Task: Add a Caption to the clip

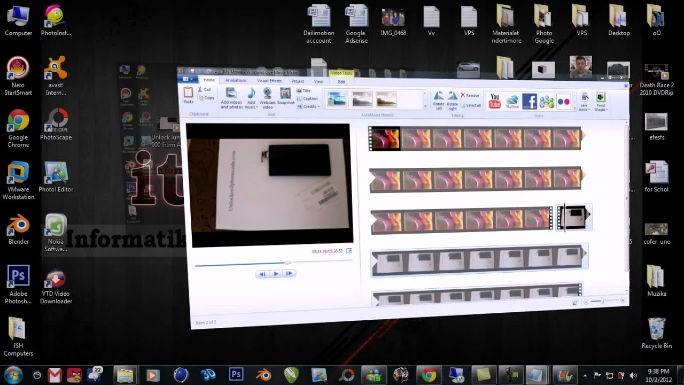Action: click(x=307, y=98)
